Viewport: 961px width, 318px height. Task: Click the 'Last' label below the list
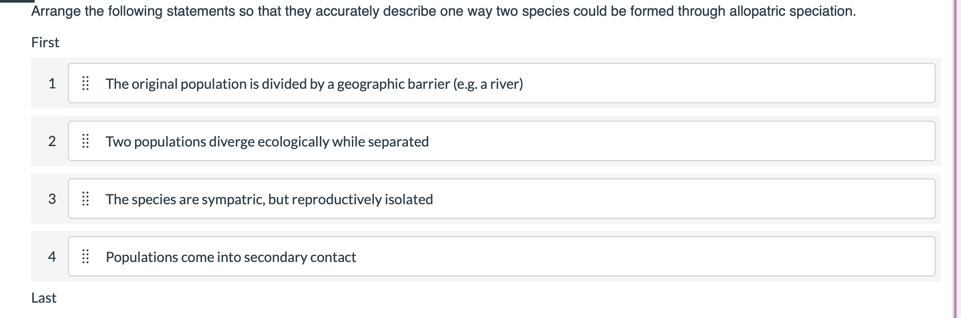(44, 298)
